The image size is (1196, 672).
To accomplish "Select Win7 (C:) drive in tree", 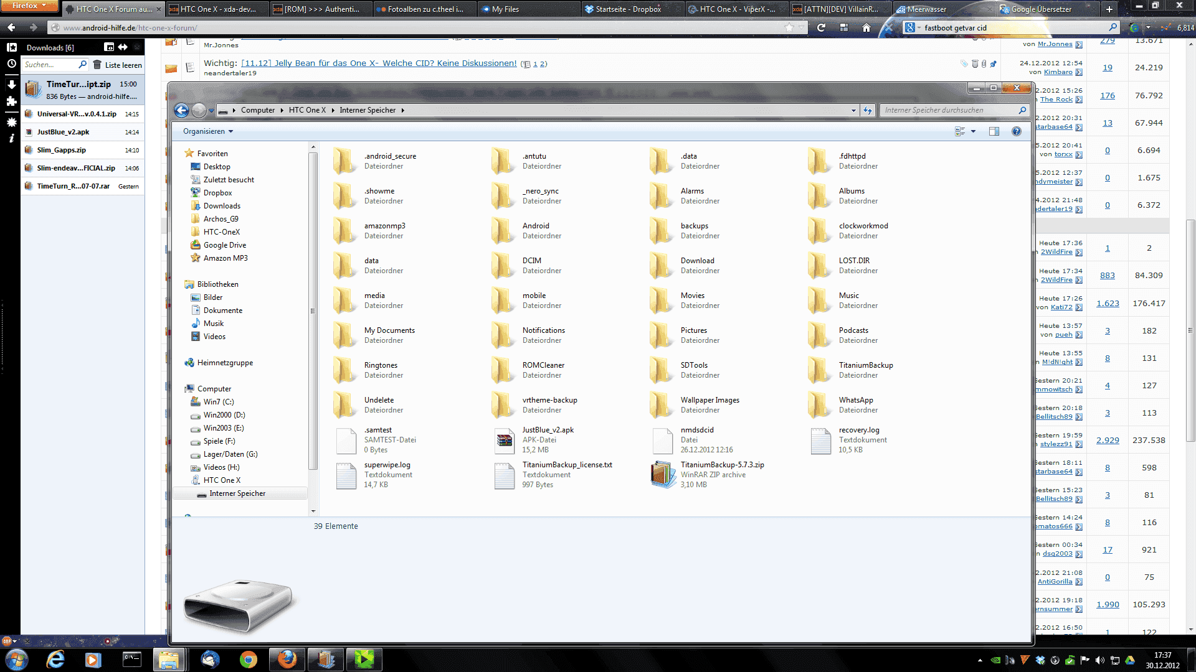I will 218,402.
